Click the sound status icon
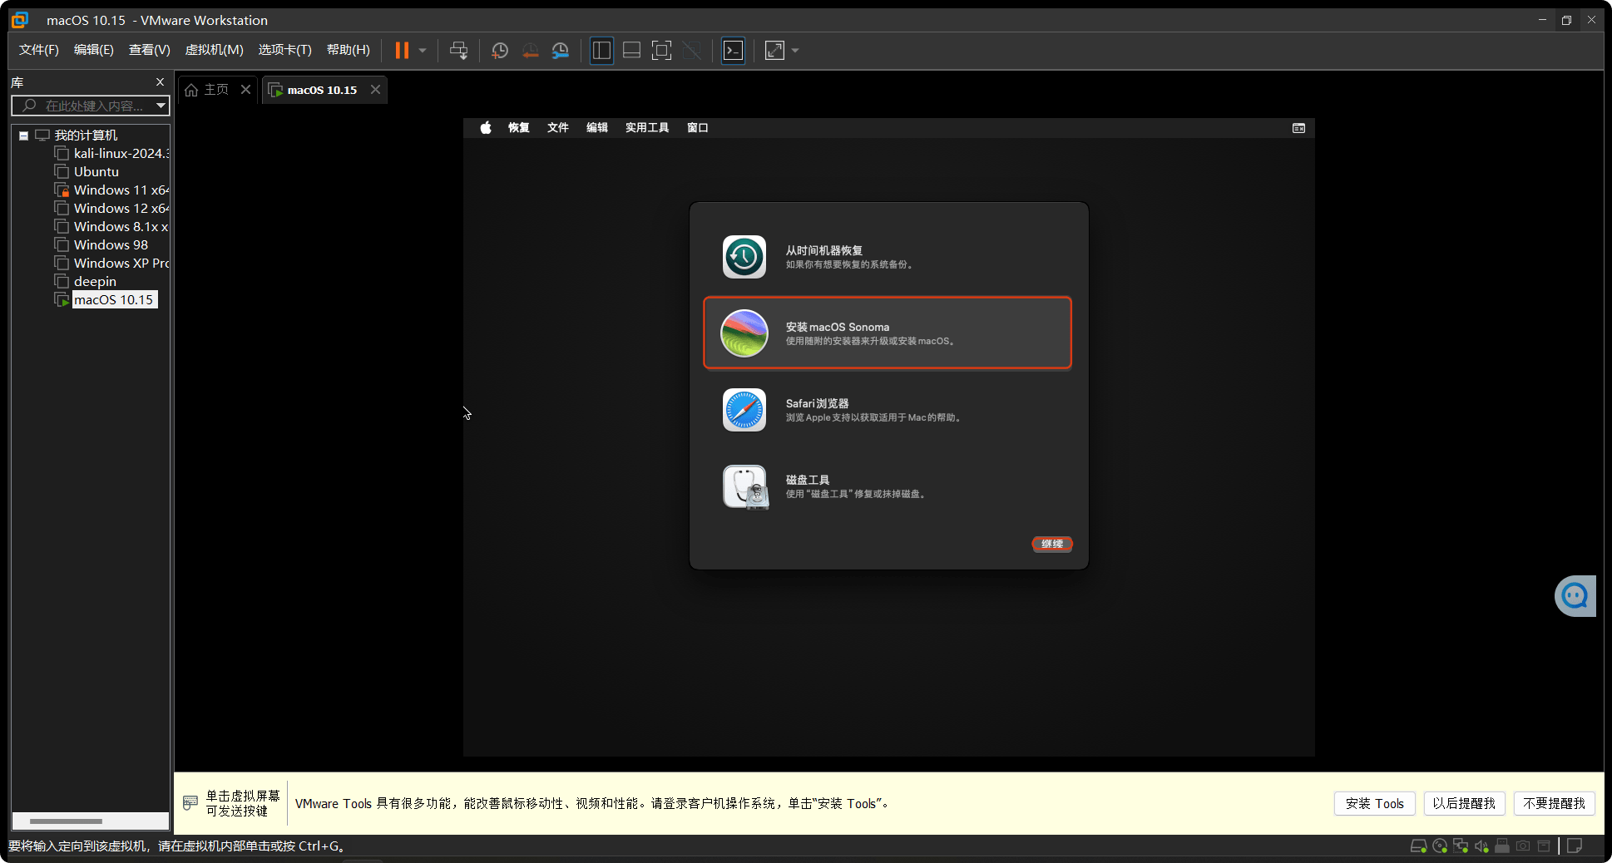This screenshot has height=863, width=1612. (1481, 846)
